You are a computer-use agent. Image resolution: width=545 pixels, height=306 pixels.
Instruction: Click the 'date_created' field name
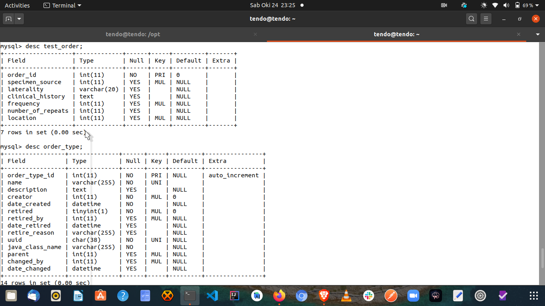coord(29,204)
